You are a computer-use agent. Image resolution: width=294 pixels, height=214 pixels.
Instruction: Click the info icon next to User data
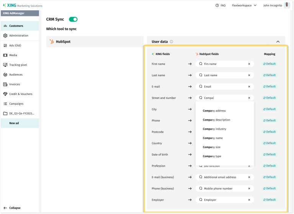171,42
